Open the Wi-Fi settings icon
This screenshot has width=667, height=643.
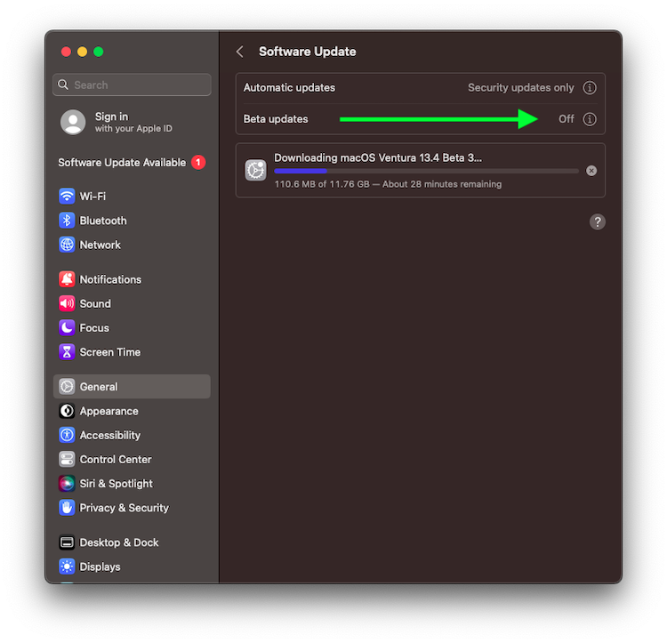click(67, 196)
